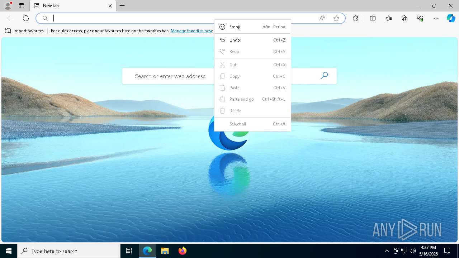459x258 pixels.
Task: Open the Favorites list
Action: 389,18
